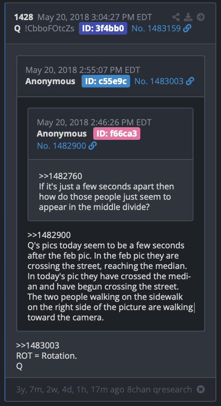The width and height of the screenshot is (221, 406).
Task: Click the share icon on post 1428
Action: (176, 17)
